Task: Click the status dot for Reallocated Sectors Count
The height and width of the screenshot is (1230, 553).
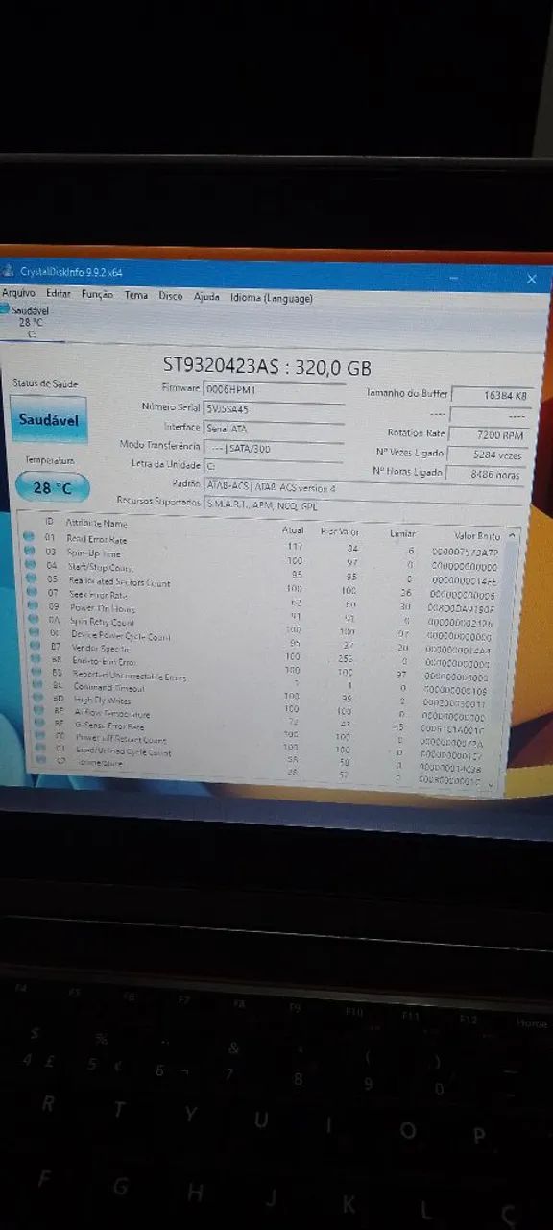Action: pos(30,578)
